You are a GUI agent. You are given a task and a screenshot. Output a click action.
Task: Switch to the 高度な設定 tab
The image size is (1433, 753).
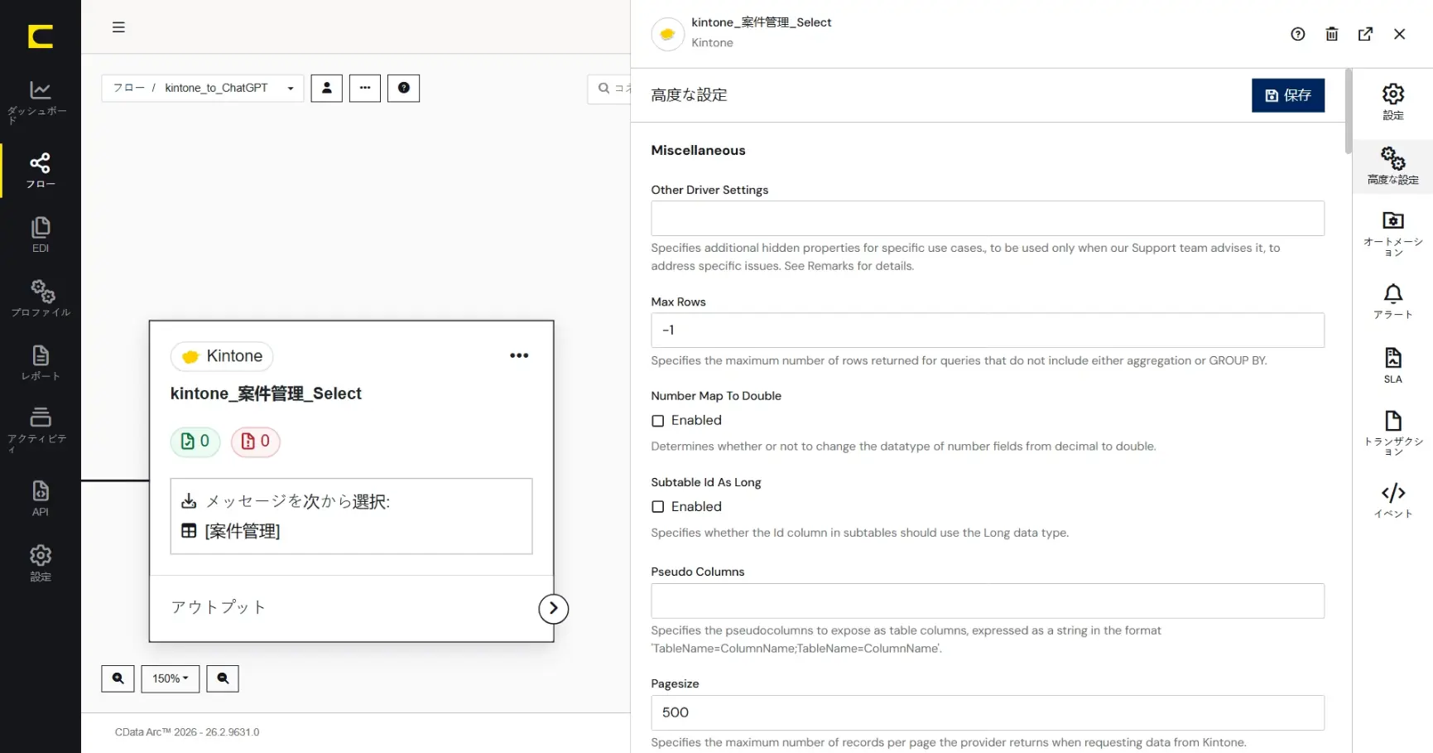click(x=1393, y=166)
